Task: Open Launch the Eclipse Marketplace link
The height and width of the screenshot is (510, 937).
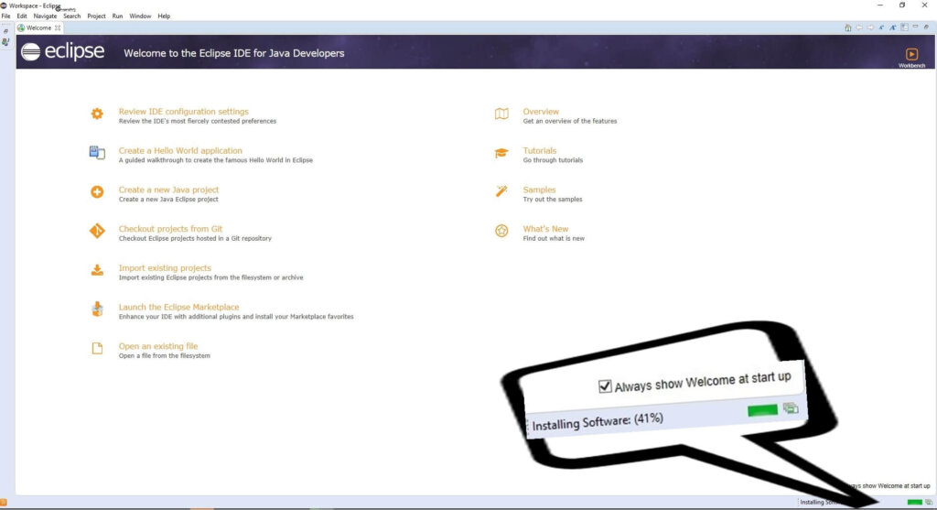Action: click(x=178, y=307)
